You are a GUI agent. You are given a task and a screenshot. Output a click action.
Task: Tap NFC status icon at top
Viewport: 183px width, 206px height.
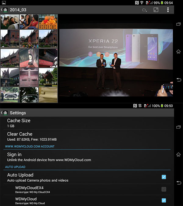point(137,3)
